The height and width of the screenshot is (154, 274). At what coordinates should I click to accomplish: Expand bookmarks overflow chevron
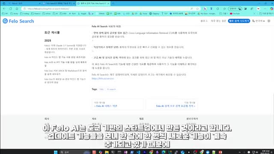(x=254, y=14)
